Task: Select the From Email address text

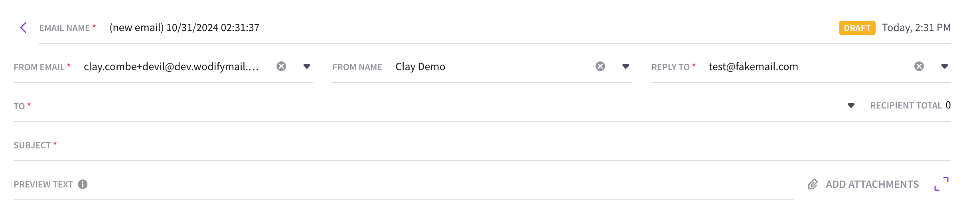Action: pos(172,67)
